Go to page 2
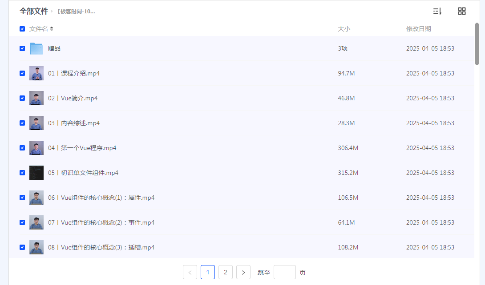 [x=225, y=272]
